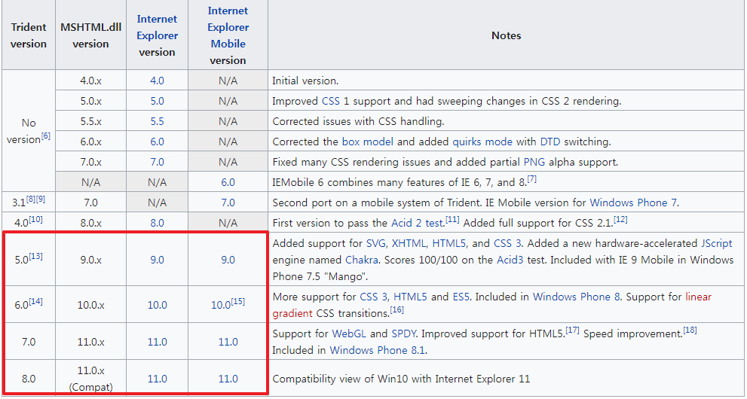Image resolution: width=747 pixels, height=399 pixels.
Task: Open IE 6.0 link in 6.0.x row
Action: click(157, 142)
